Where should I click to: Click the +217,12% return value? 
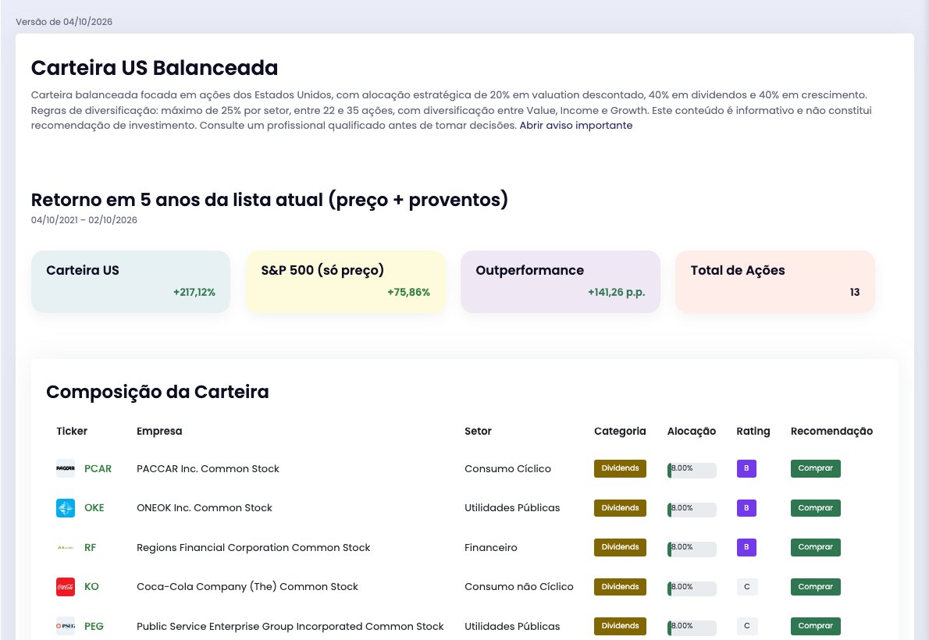[194, 292]
